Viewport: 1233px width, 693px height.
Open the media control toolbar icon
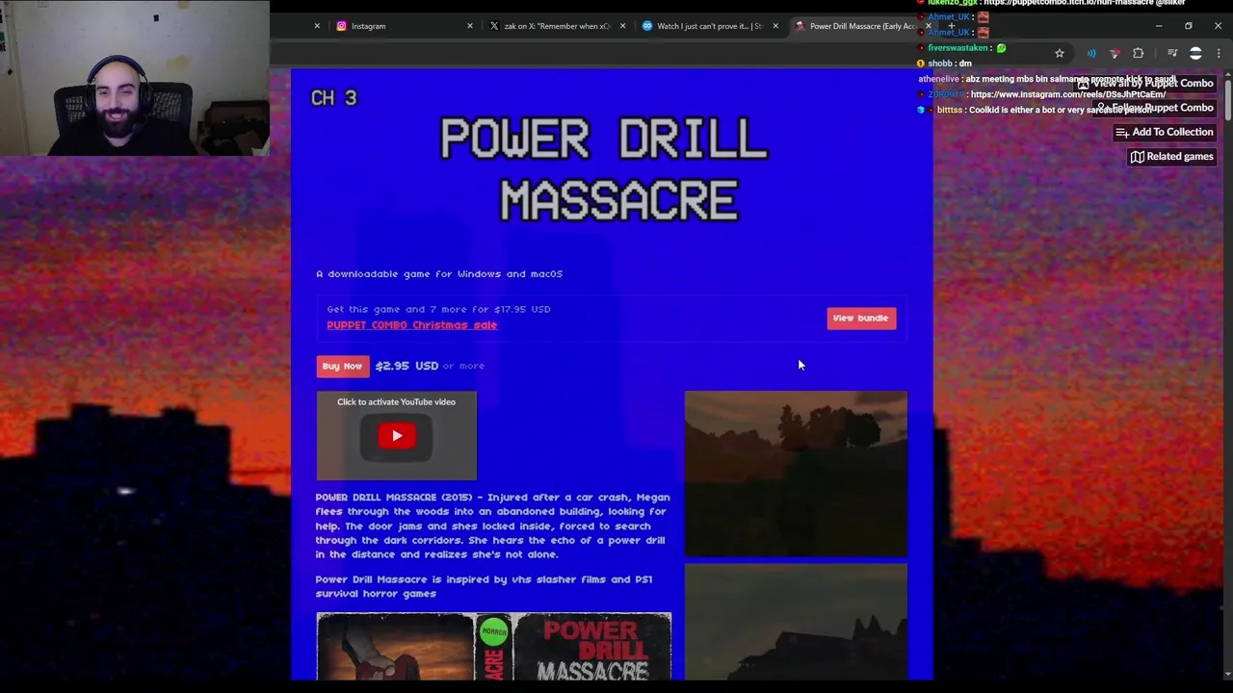(1172, 53)
